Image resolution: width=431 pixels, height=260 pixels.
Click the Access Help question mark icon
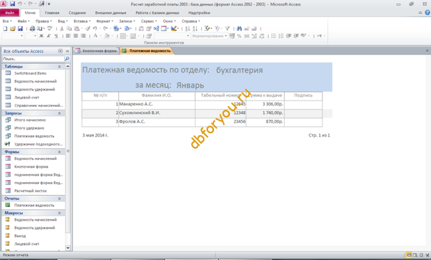428,12
